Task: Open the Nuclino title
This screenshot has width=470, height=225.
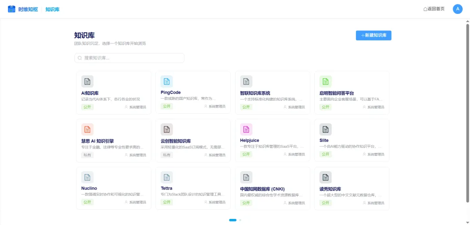Action: click(x=89, y=188)
